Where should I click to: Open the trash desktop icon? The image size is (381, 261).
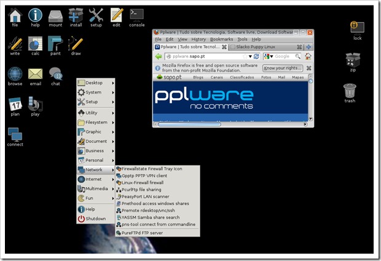point(350,93)
